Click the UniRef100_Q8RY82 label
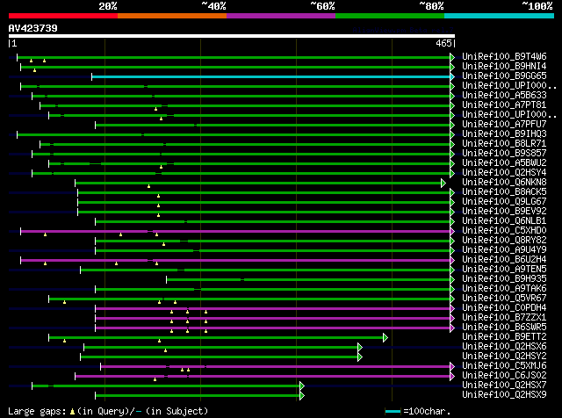The width and height of the screenshot is (562, 418). pyautogui.click(x=504, y=241)
